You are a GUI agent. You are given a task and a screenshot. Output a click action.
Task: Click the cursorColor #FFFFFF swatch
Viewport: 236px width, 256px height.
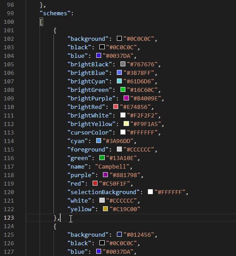tap(123, 132)
